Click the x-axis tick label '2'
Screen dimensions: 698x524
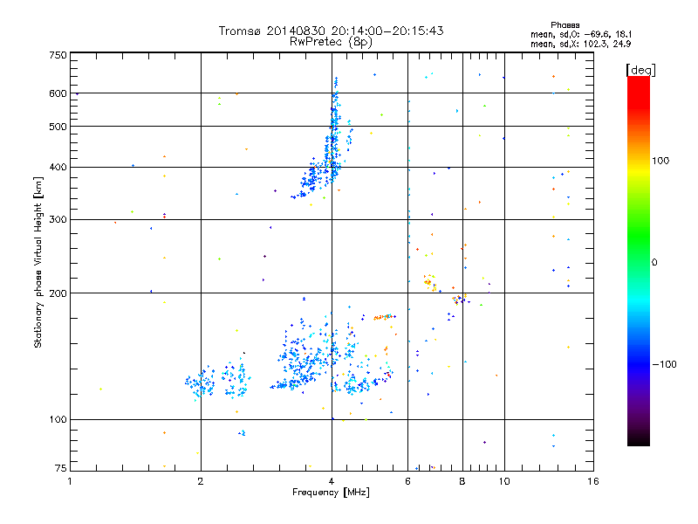(x=201, y=481)
